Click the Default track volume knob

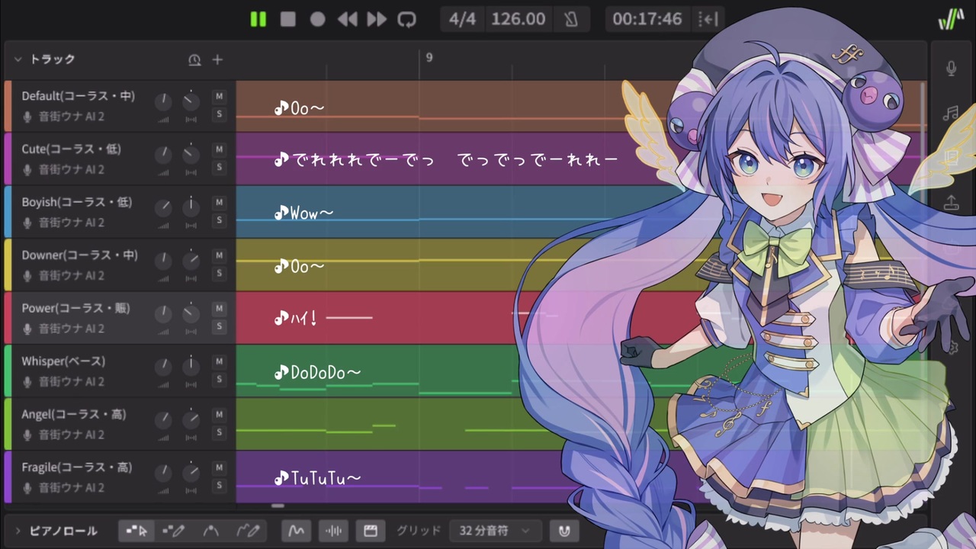coord(163,102)
